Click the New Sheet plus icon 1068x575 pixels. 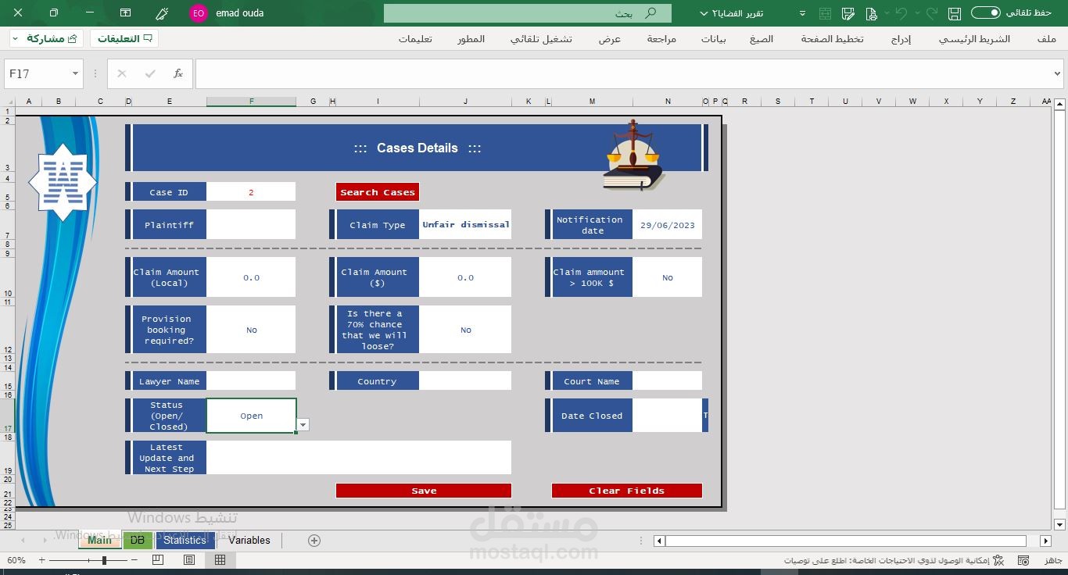(314, 541)
